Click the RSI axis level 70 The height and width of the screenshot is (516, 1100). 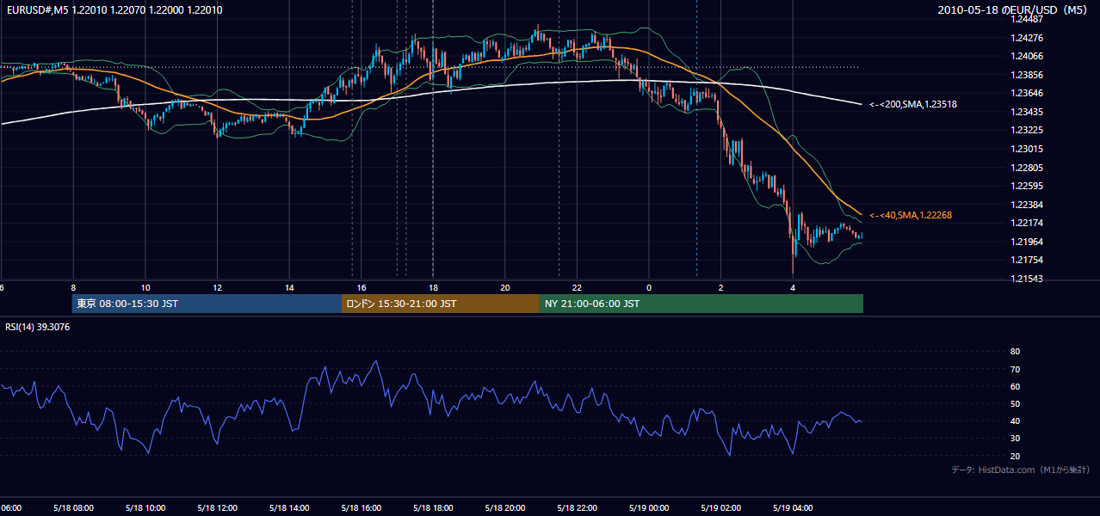coord(1016,369)
